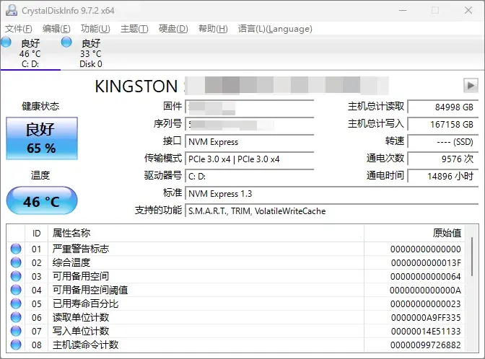Click raw value 0000000A9FF335
This screenshot has height=359, width=485.
tap(426, 317)
